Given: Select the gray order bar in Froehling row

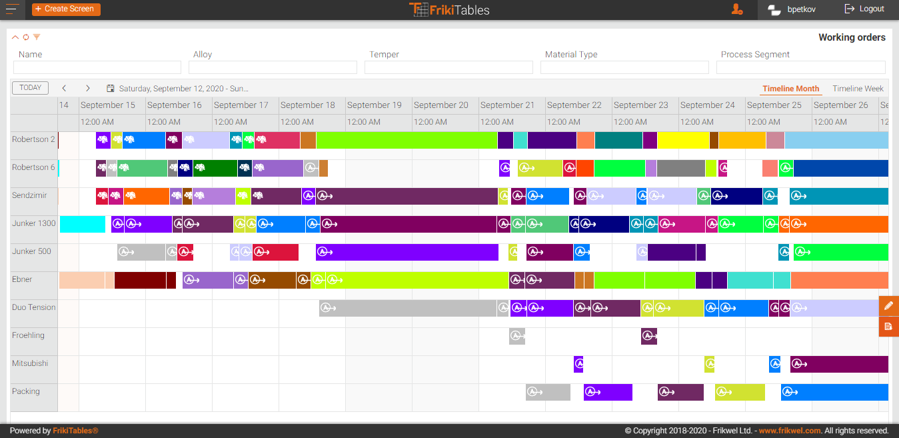Looking at the screenshot, I should [x=517, y=336].
